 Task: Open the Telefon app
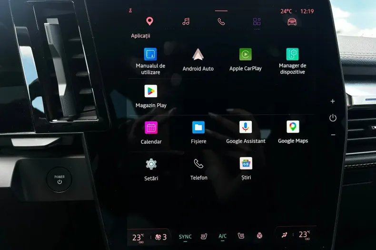(x=198, y=169)
